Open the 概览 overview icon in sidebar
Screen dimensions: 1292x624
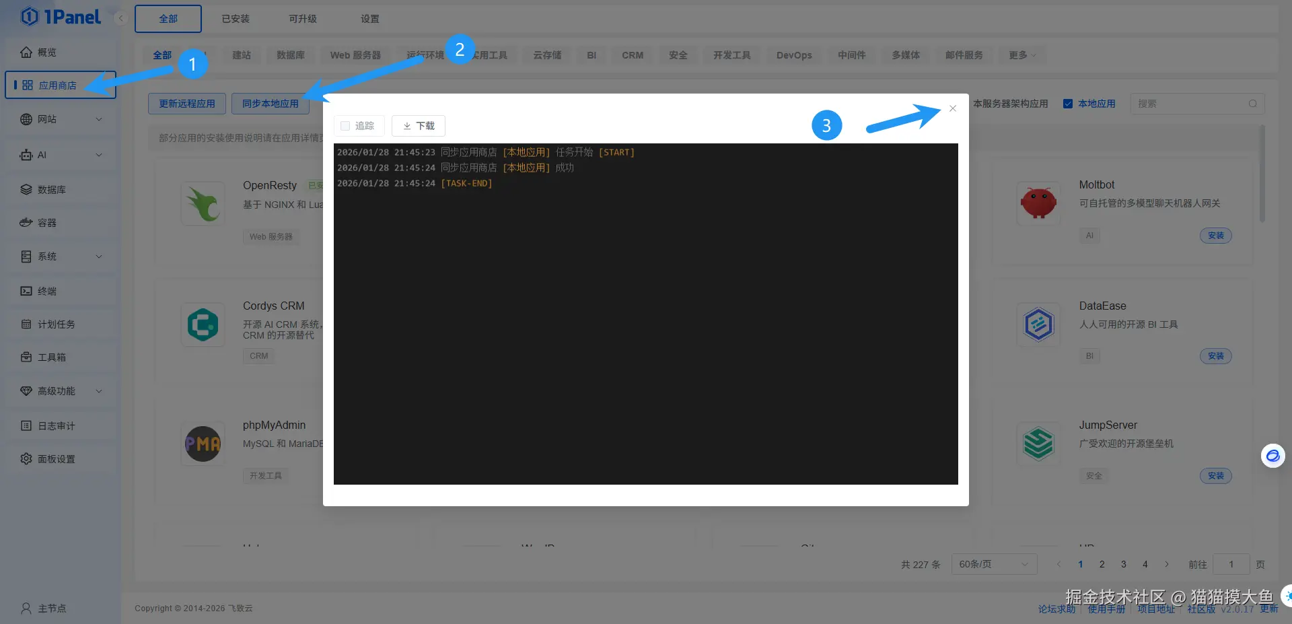pos(26,52)
